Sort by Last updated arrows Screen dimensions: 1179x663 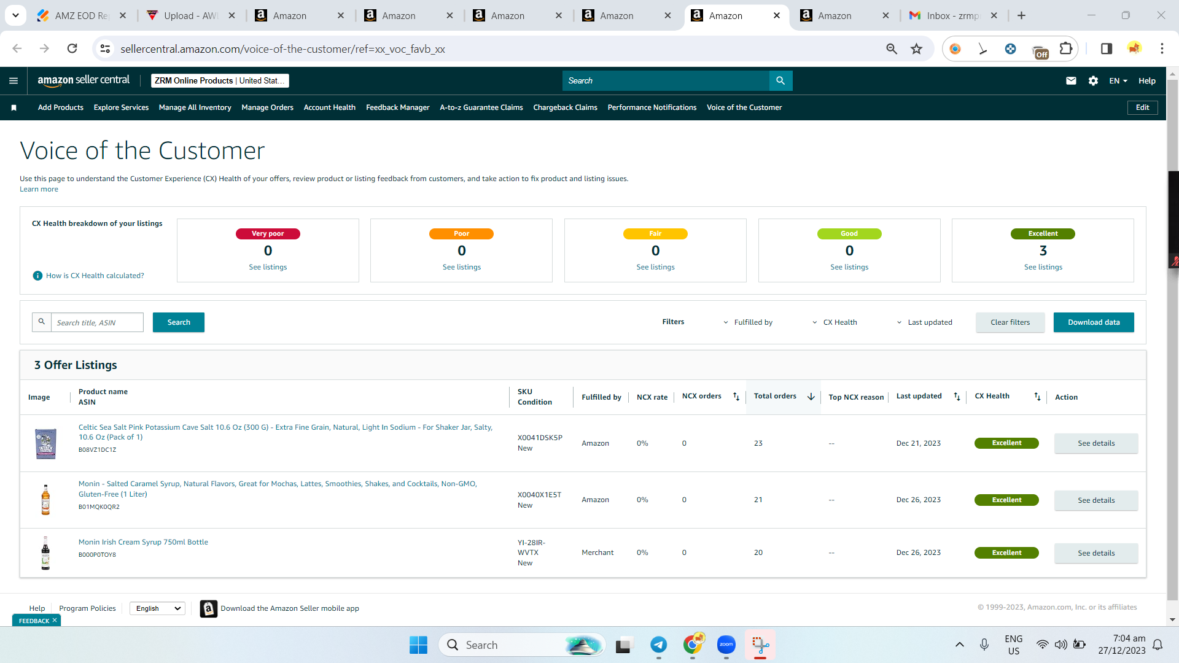[957, 397]
